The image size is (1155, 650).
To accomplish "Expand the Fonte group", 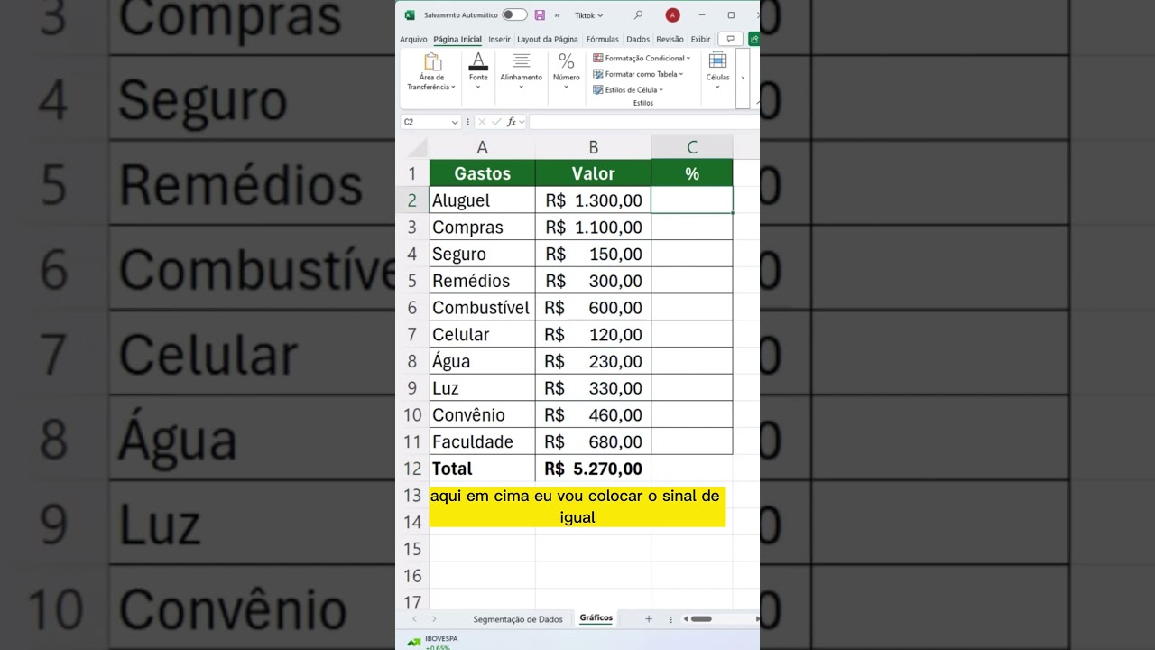I will (478, 72).
